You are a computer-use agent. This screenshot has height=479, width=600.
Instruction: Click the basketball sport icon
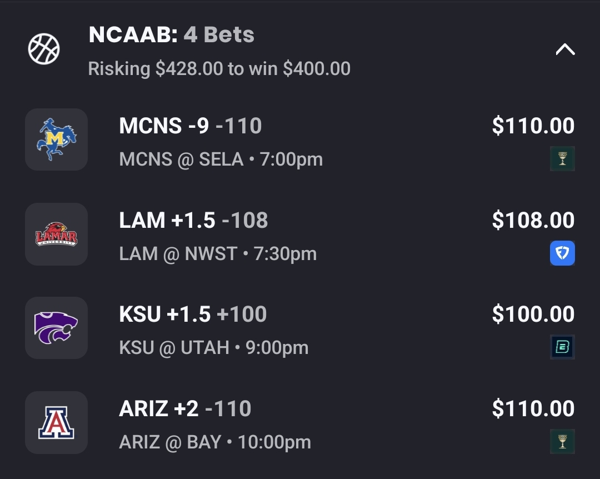click(44, 49)
